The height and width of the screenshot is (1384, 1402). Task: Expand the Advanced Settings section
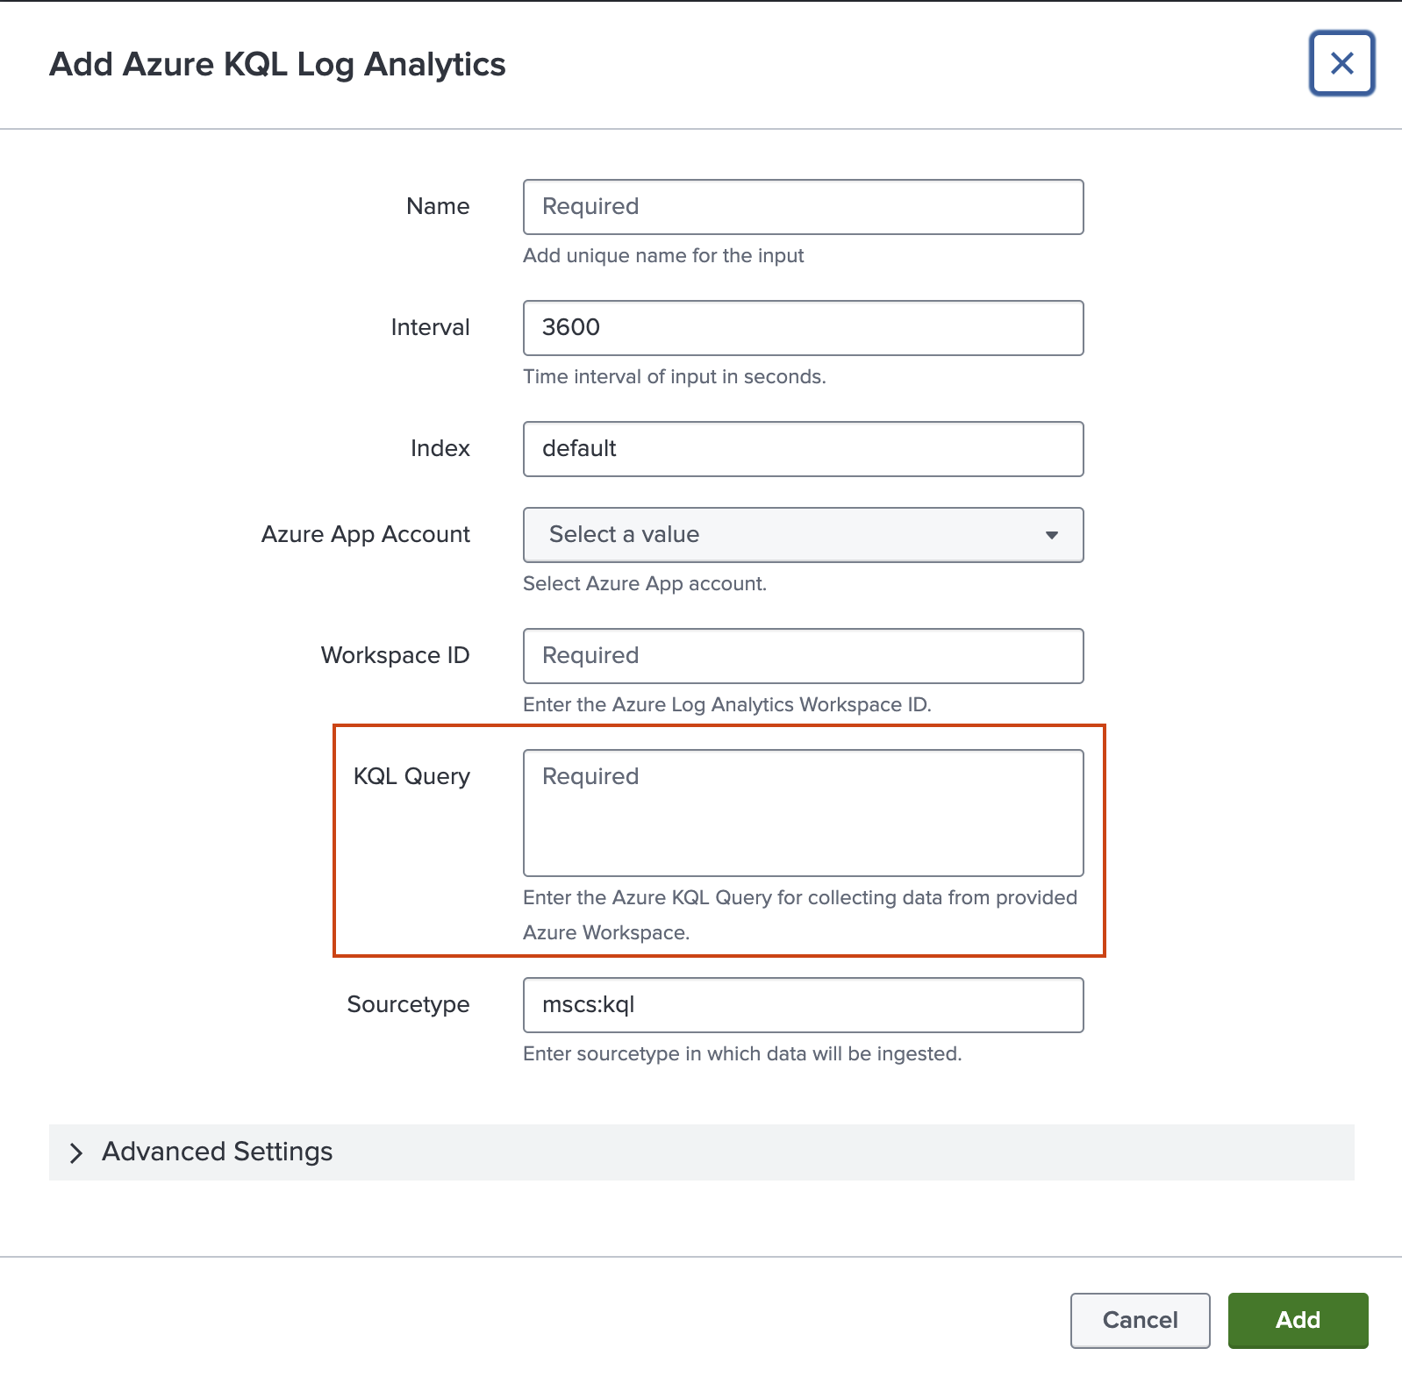(218, 1152)
